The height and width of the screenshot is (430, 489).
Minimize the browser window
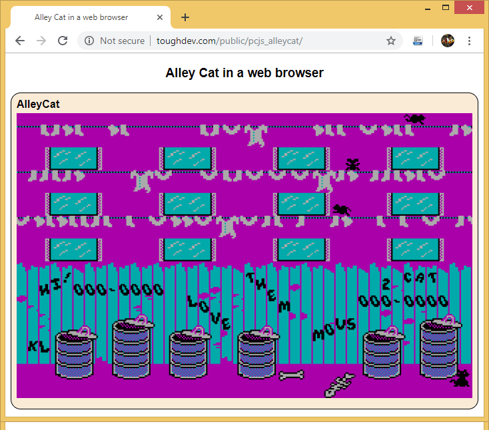click(428, 8)
